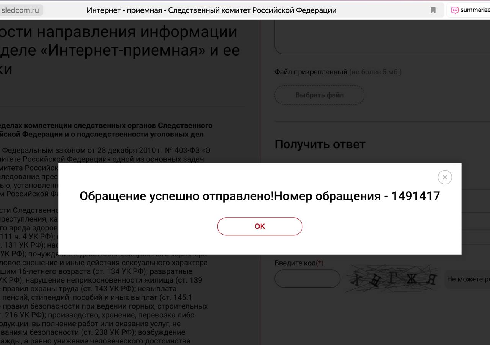Image resolution: width=490 pixels, height=345 pixels.
Task: Click the "Введите код" label
Action: tap(295, 263)
